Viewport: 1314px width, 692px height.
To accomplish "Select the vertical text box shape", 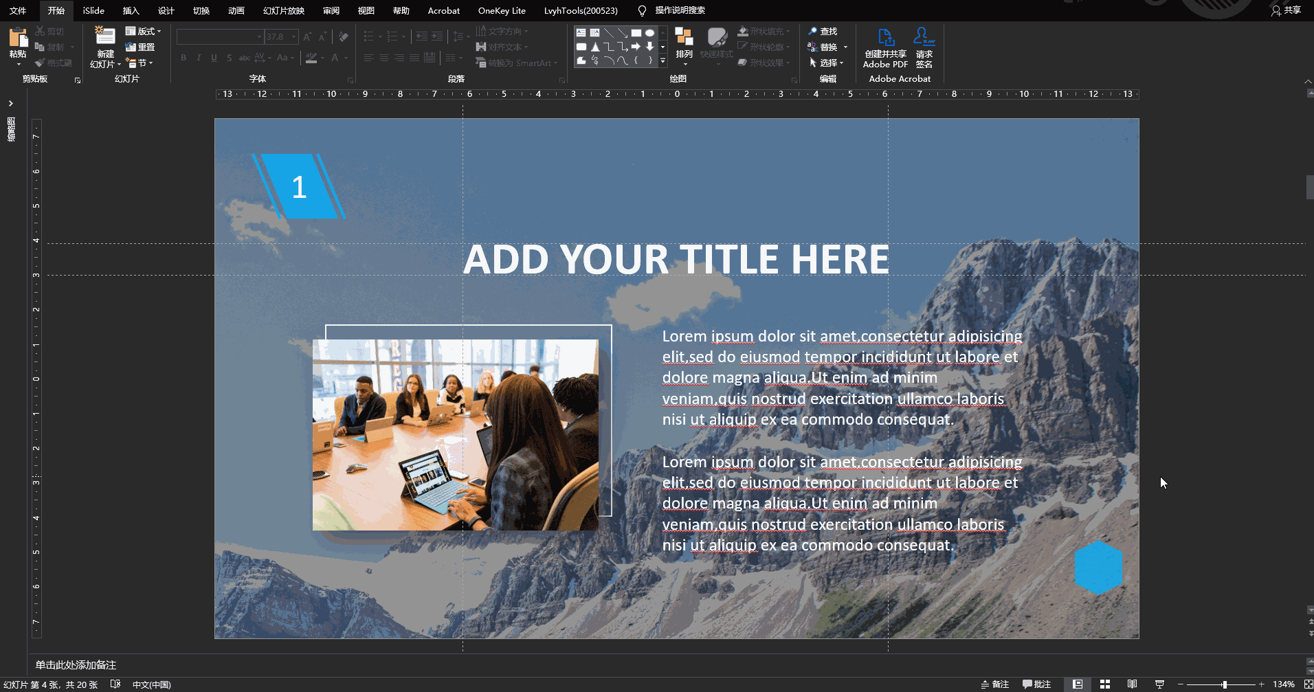I will (x=595, y=33).
